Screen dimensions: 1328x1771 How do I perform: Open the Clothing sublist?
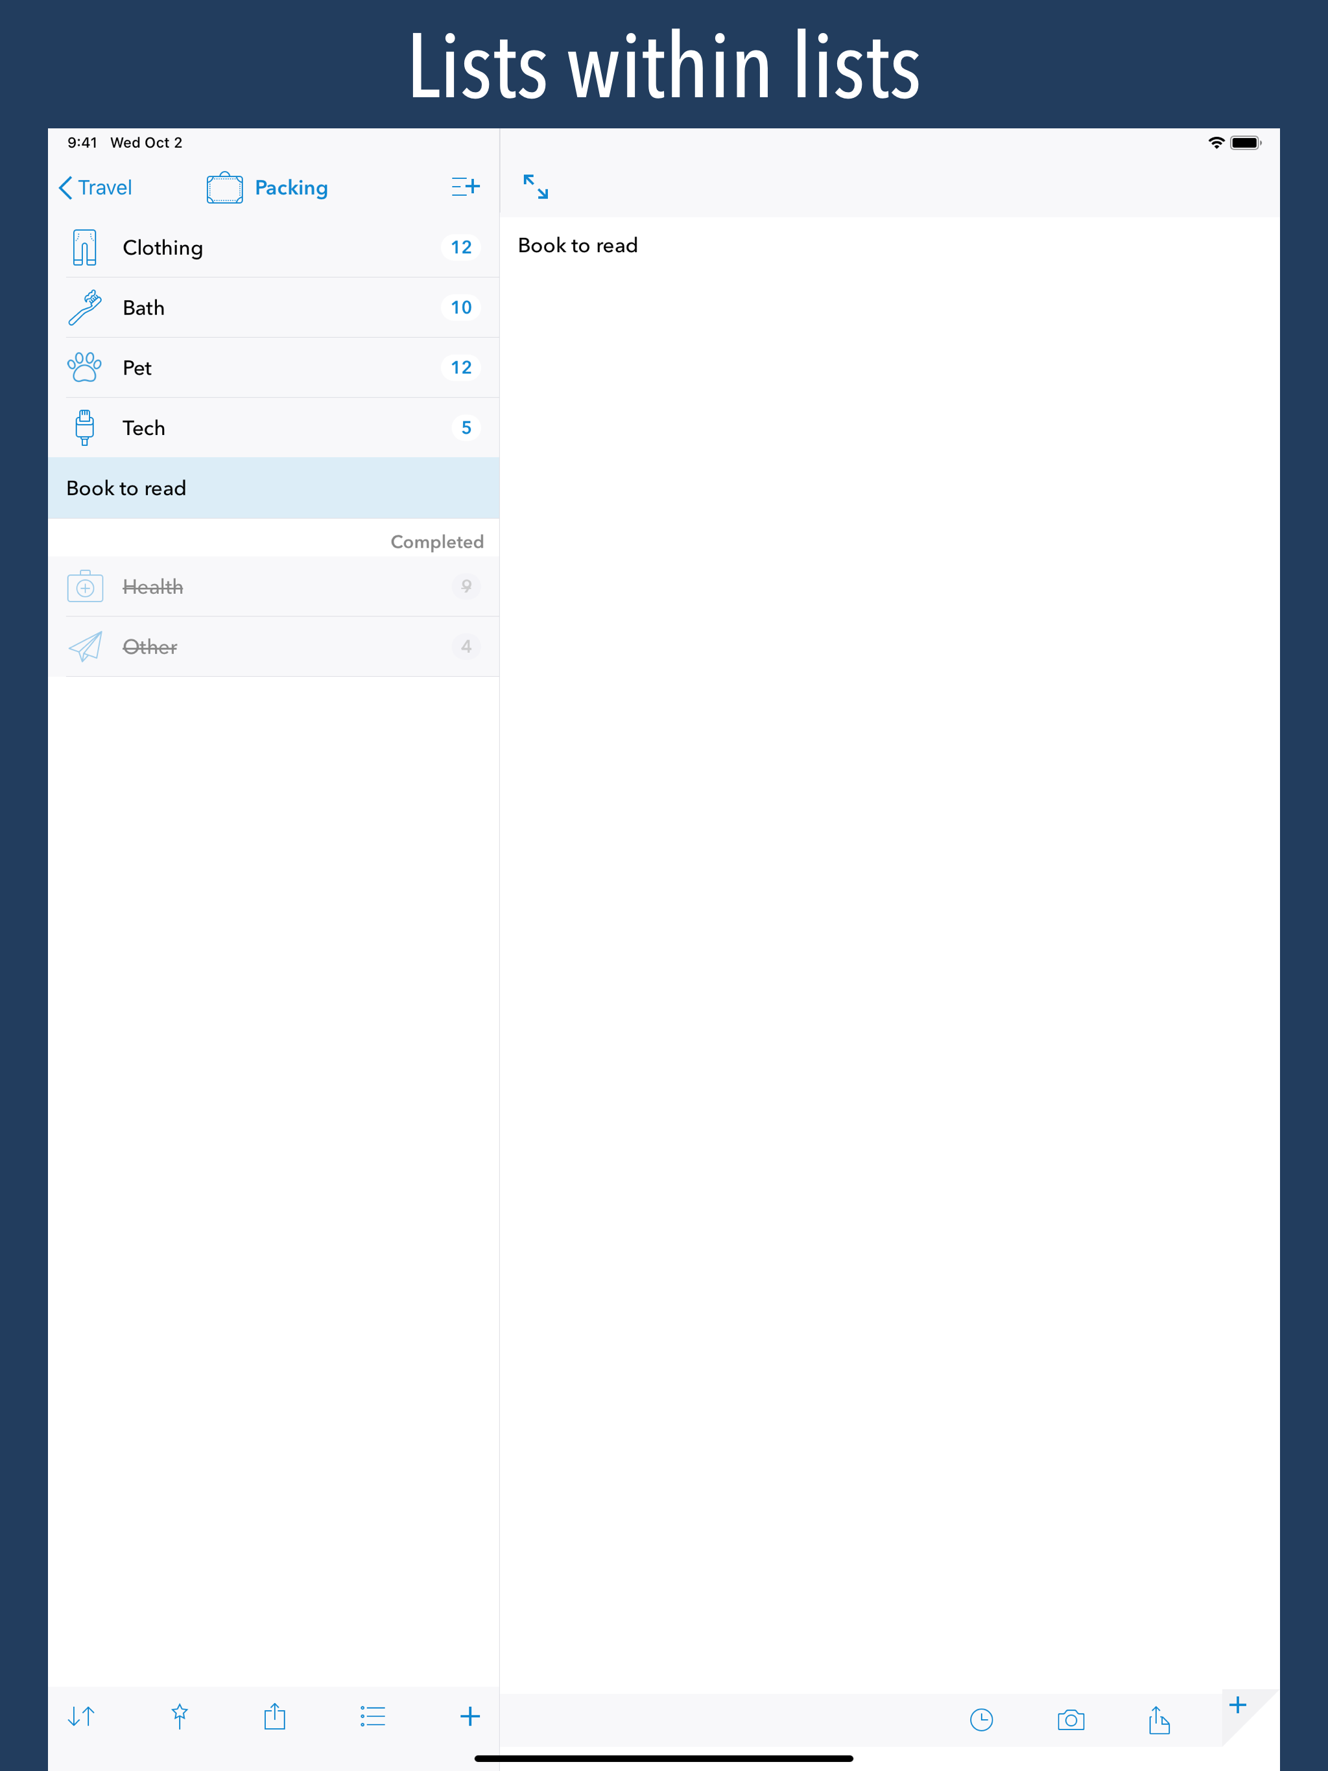tap(274, 248)
